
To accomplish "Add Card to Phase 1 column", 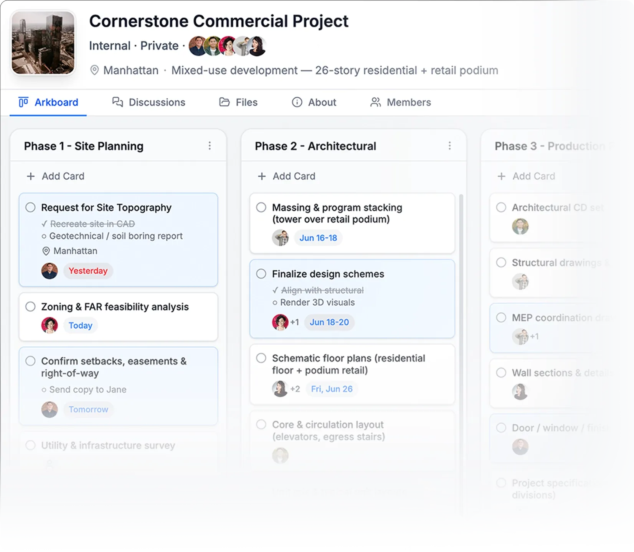I will pyautogui.click(x=55, y=176).
